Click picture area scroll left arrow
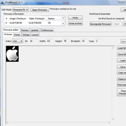The width and height of the screenshot is (126, 126). pos(8,123)
